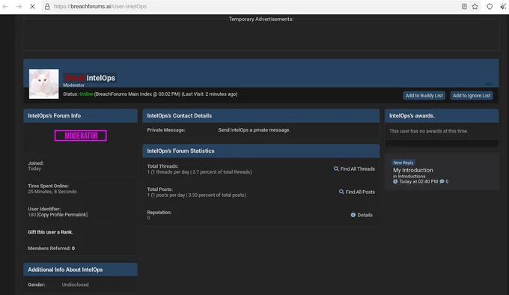Click the pink MODERATOR rank badge
Viewport: 509px width, 295px height.
coord(81,136)
